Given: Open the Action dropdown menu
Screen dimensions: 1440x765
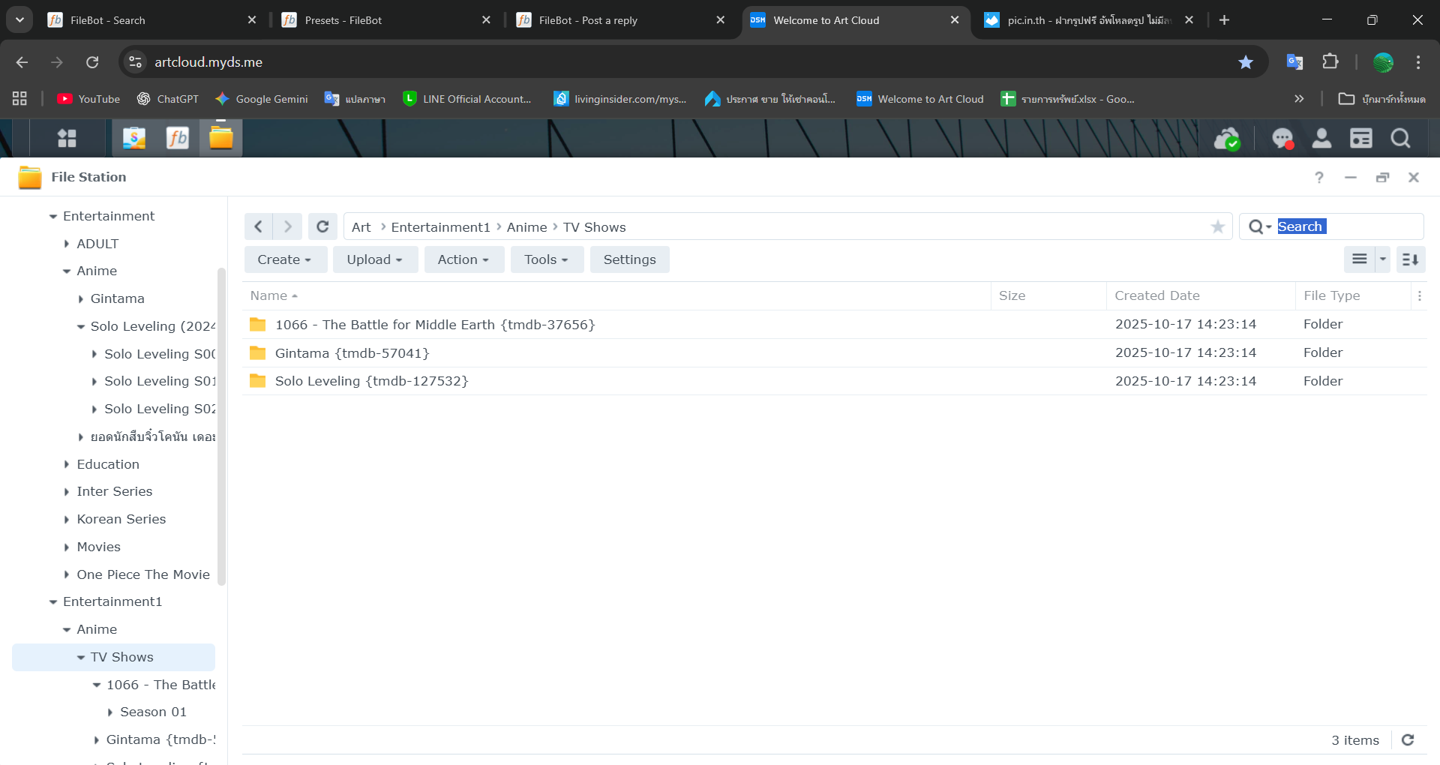Looking at the screenshot, I should pyautogui.click(x=463, y=259).
